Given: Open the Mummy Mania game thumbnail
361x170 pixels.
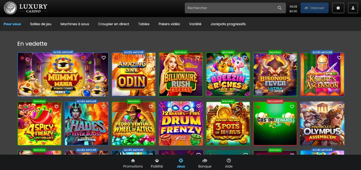Looking at the screenshot, I should click(x=63, y=75).
